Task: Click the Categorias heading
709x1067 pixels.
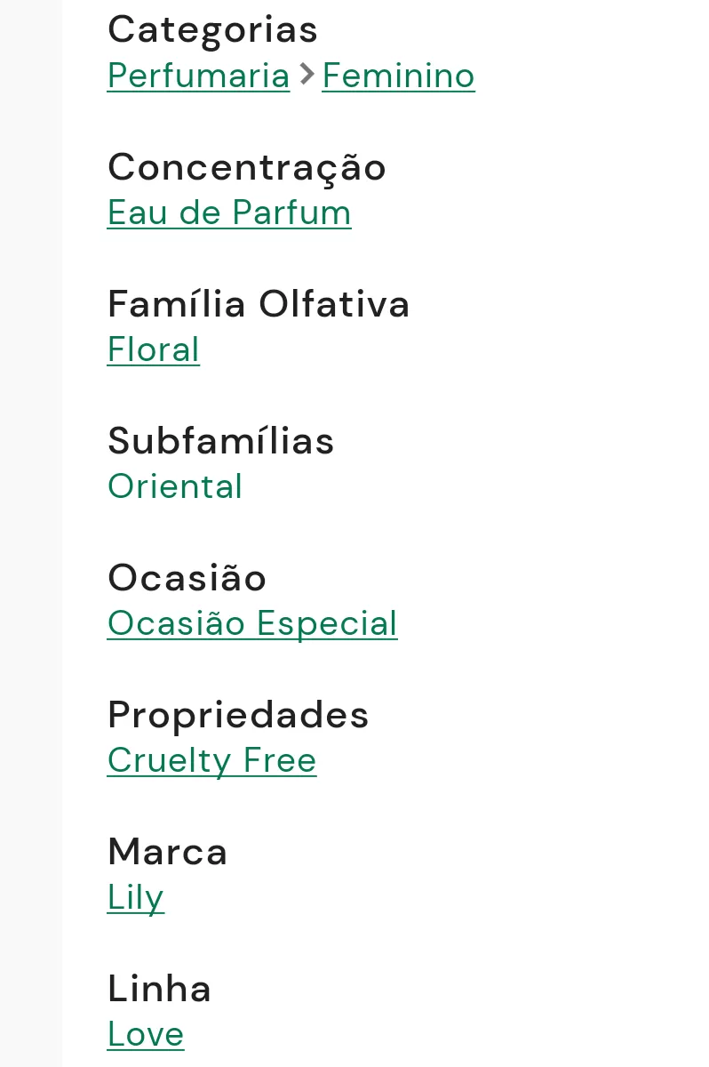Action: click(212, 29)
